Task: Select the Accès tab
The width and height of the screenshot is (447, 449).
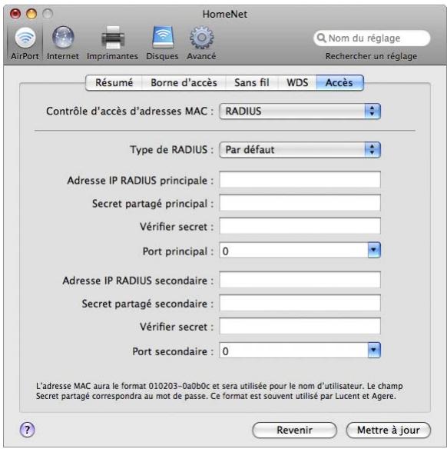Action: click(x=339, y=83)
